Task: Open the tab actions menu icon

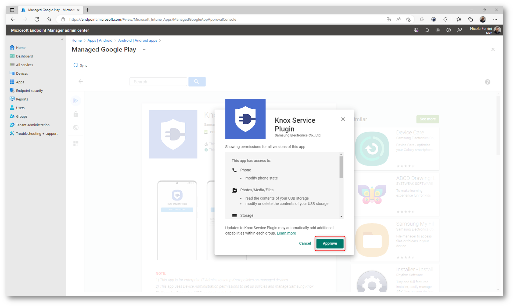Action: coord(12,10)
